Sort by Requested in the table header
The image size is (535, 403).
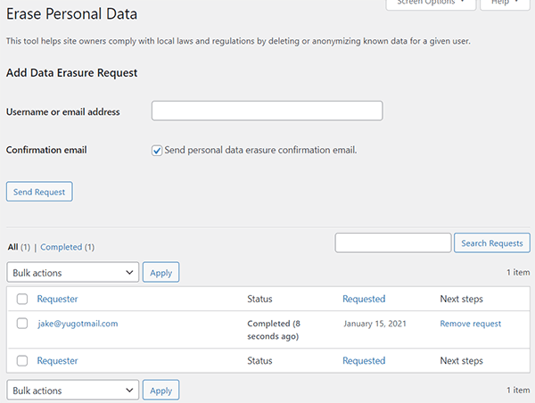364,299
